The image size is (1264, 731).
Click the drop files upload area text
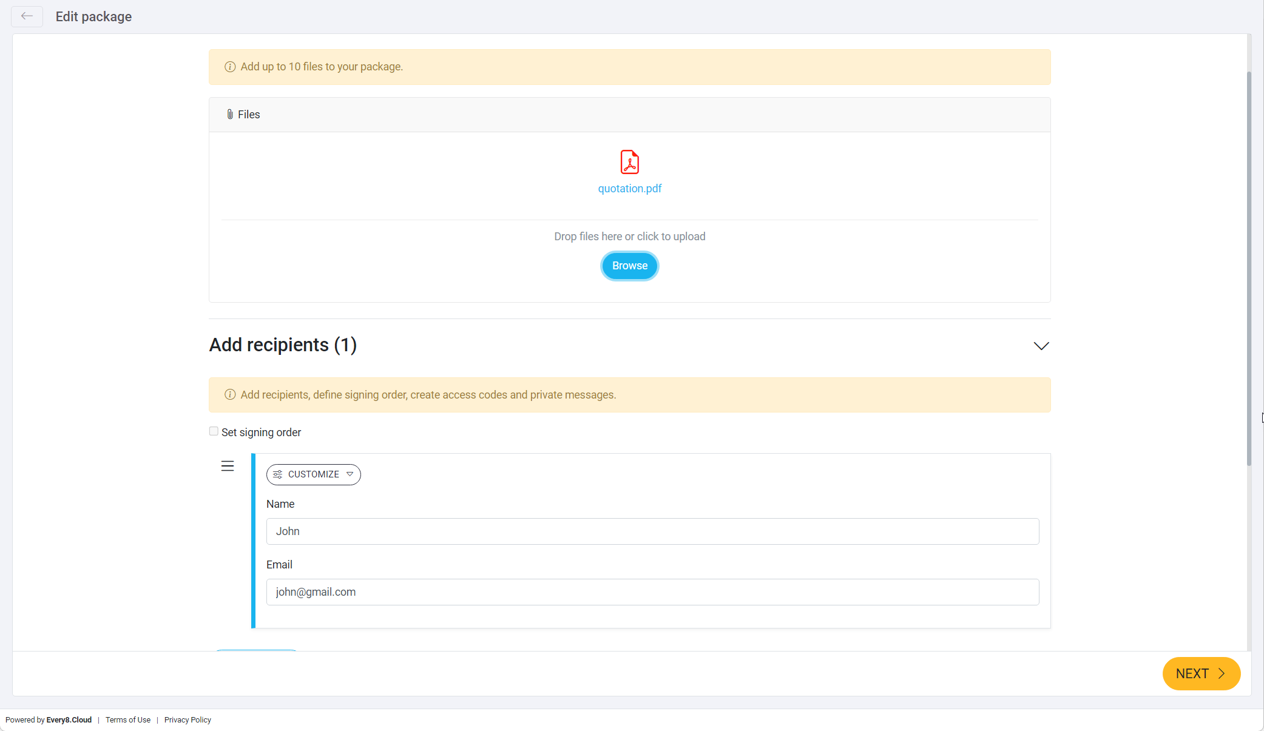tap(629, 237)
